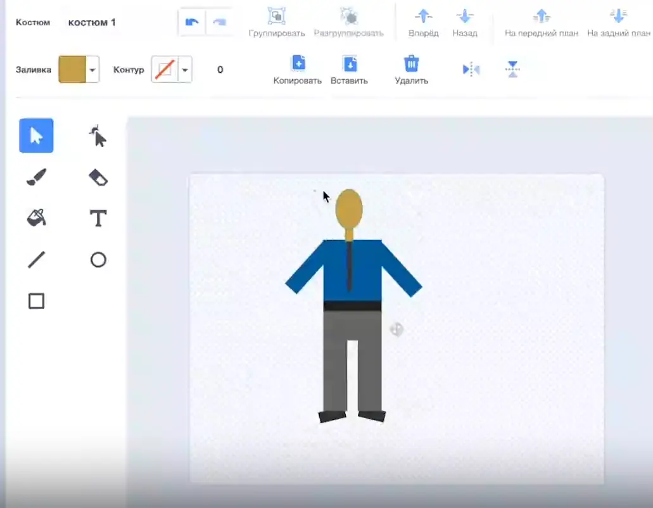Select the blue shirt torso on canvas
653x508 pixels.
point(364,270)
